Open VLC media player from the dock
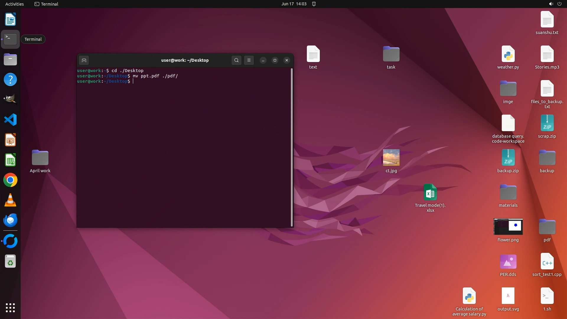 click(10, 200)
